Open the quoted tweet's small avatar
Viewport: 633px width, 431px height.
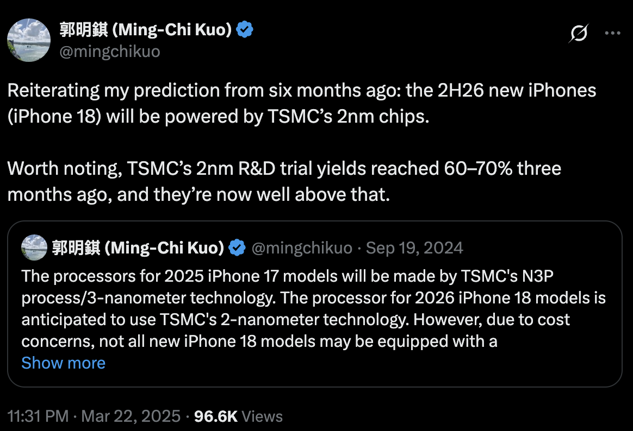point(34,248)
